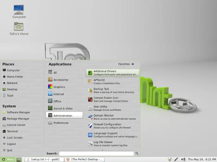
Task: Open Software Manager from System section
Action: (x=18, y=112)
